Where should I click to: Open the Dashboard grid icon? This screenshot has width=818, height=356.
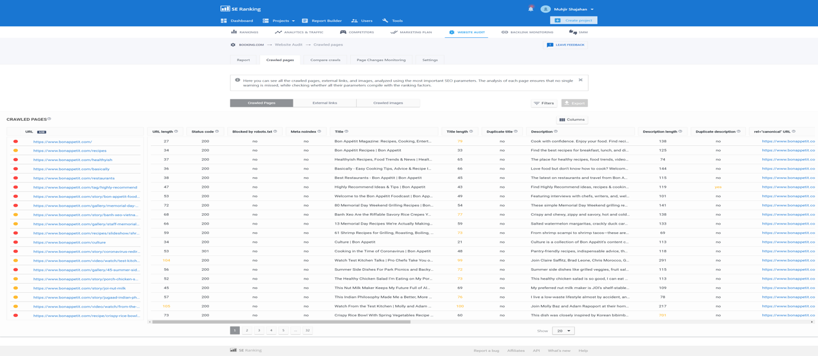(224, 21)
